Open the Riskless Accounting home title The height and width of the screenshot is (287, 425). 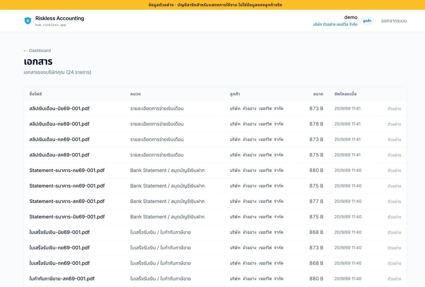tap(60, 18)
